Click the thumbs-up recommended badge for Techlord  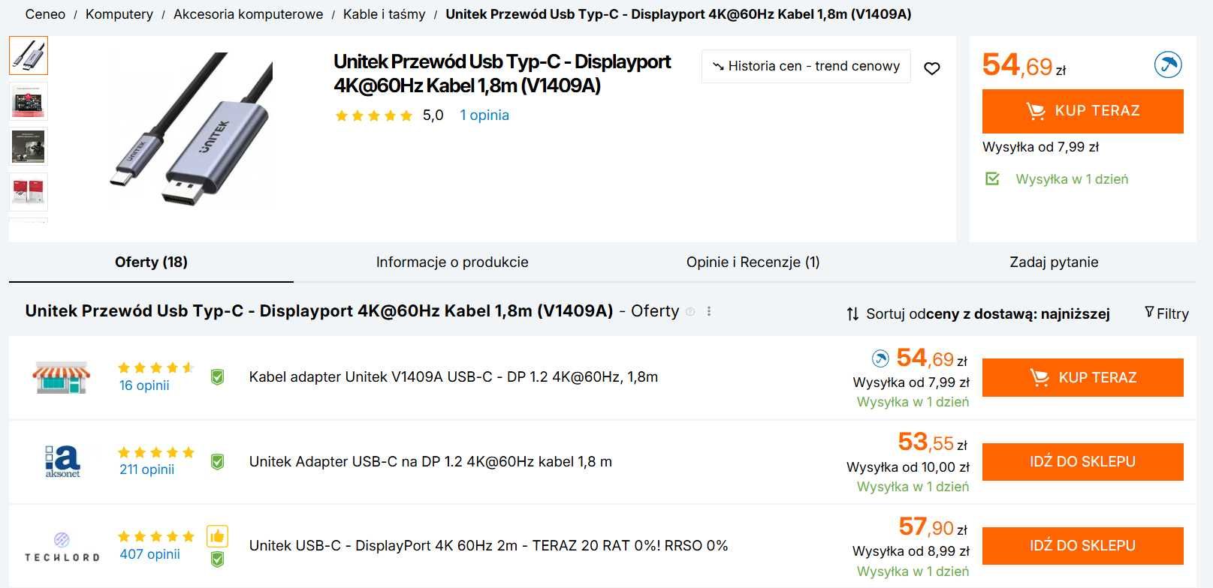click(217, 535)
